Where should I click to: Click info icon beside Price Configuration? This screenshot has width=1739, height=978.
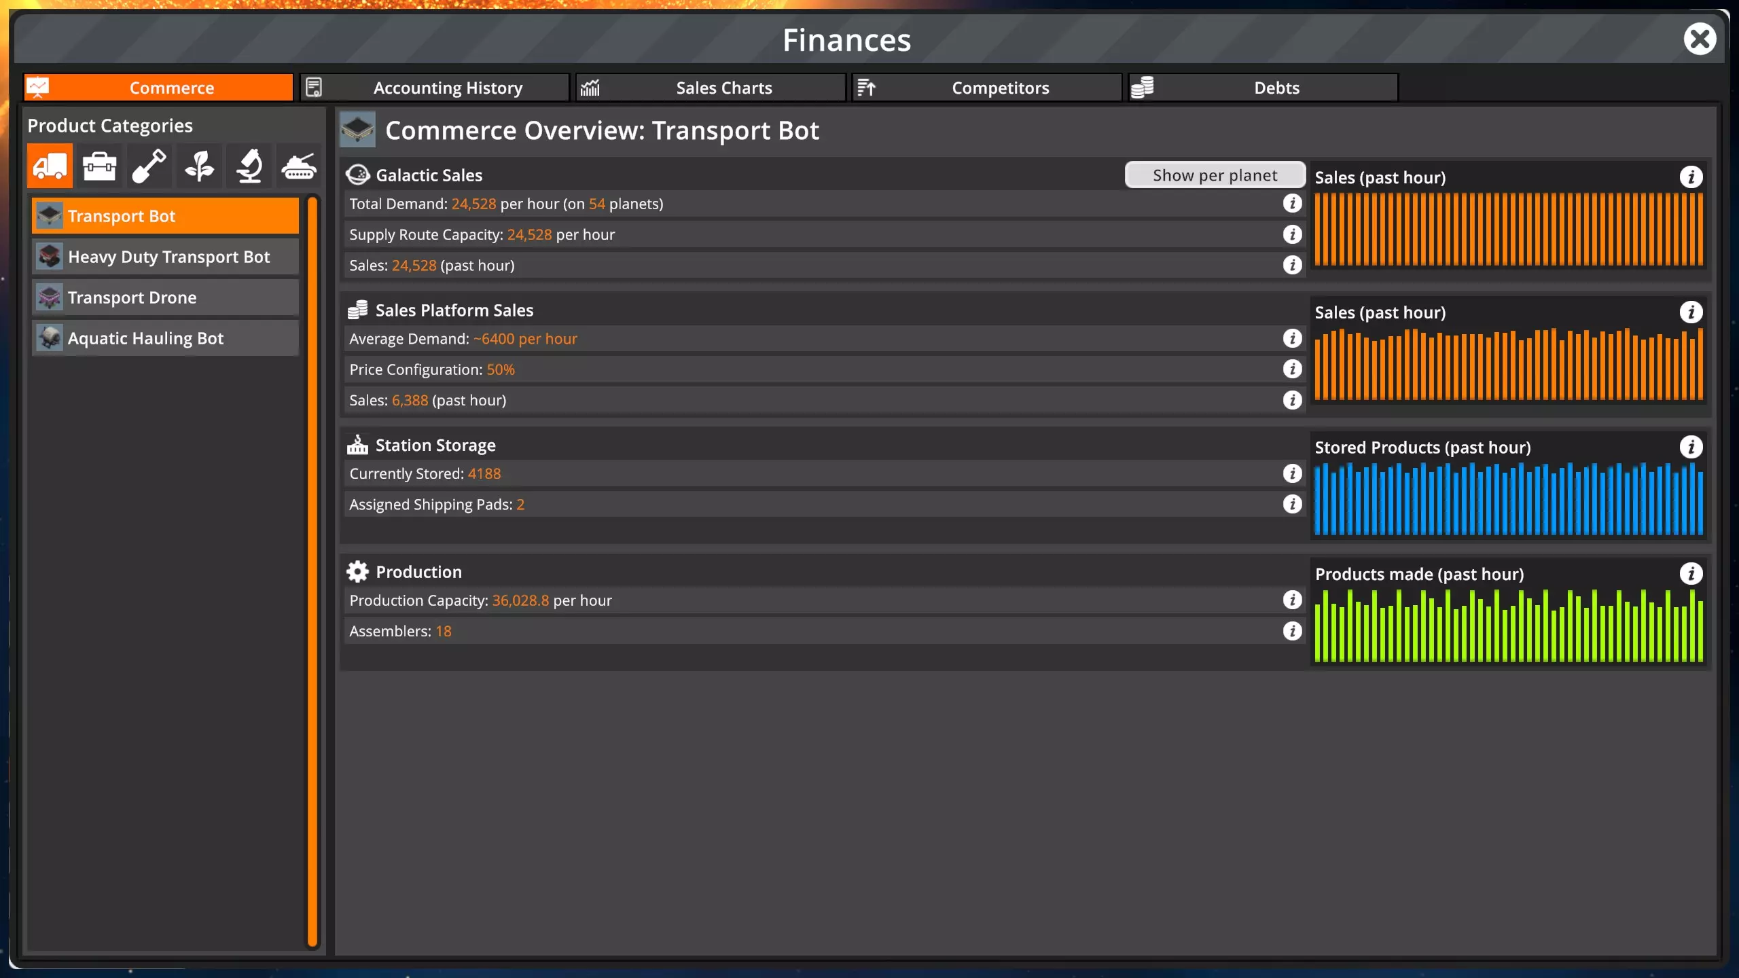pos(1292,369)
